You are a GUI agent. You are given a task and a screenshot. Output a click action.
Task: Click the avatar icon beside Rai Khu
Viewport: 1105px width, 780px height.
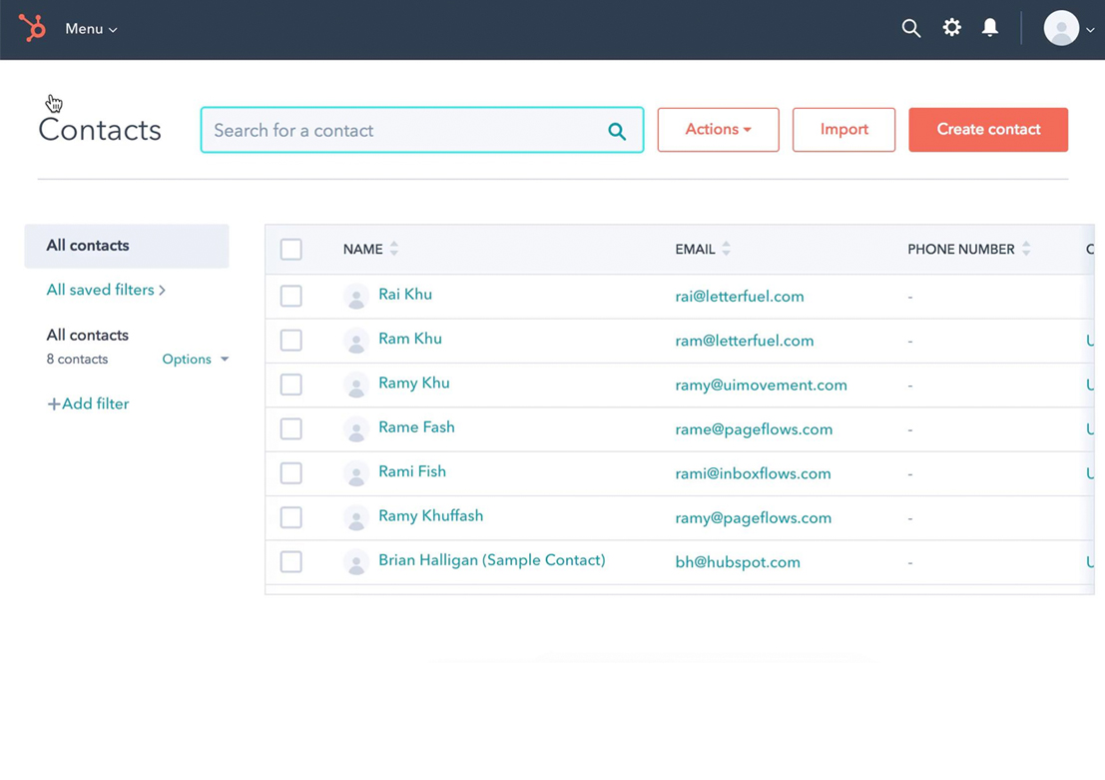(355, 297)
